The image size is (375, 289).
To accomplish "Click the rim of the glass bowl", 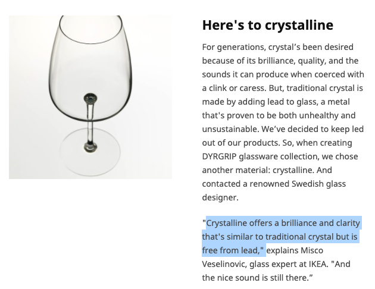I will click(x=90, y=29).
